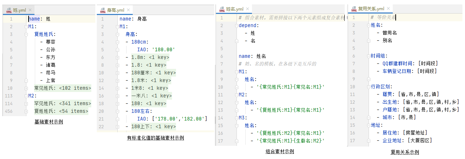Screen dimensions: 465x159
Task: Click the folded '<102 items>' placeholder
Action: click(75, 88)
